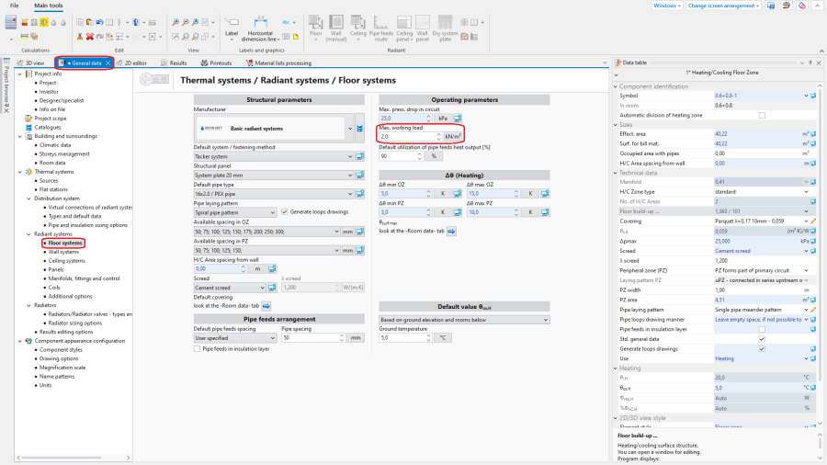Open Material lists processing tab
The height and width of the screenshot is (465, 827).
[x=278, y=63]
